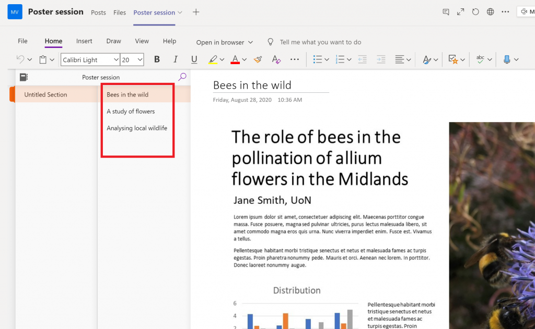Toggle italic formatting
Image resolution: width=535 pixels, height=329 pixels.
point(176,59)
